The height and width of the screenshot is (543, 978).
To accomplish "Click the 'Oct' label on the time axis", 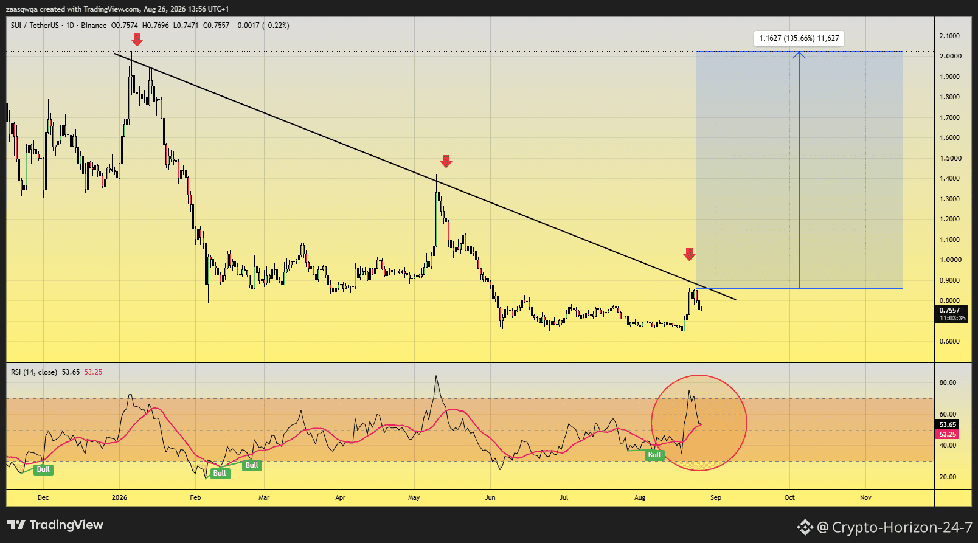I will (789, 497).
